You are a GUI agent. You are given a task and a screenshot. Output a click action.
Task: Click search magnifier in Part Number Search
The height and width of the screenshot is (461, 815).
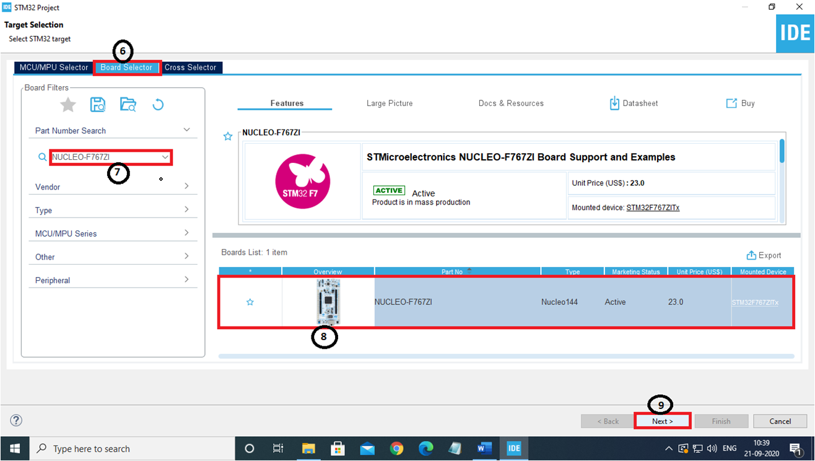click(42, 157)
